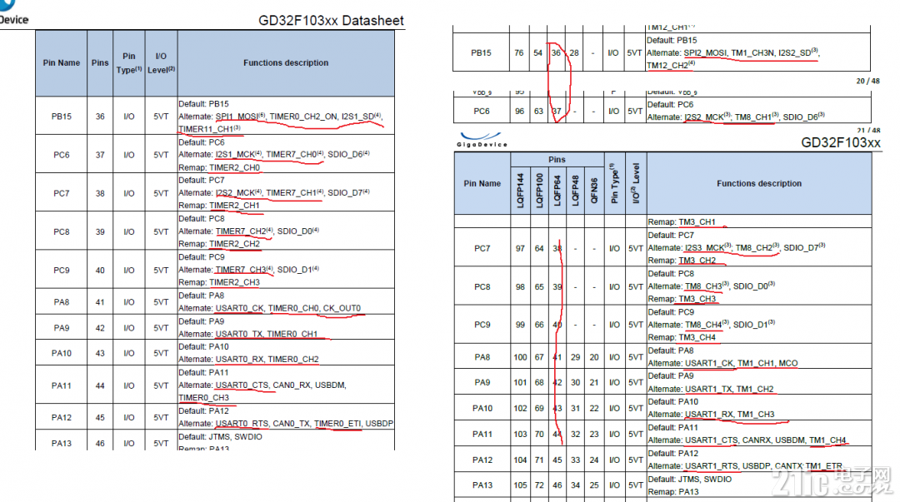Screen dimensions: 900x502
Task: Select the "QFN36" column header
Action: 594,191
